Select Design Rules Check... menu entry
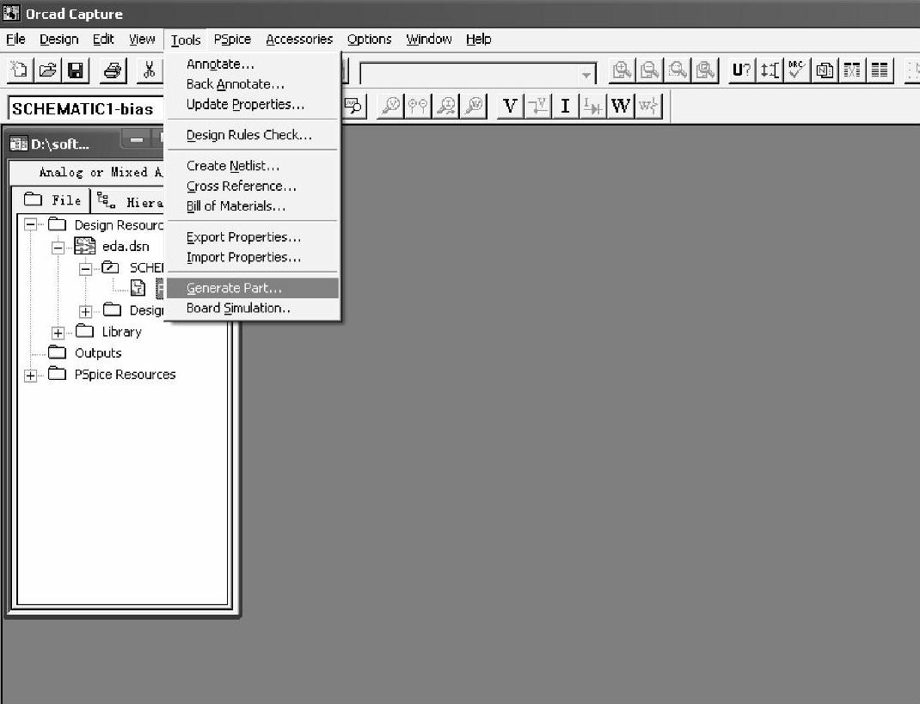This screenshot has width=920, height=704. coord(253,135)
